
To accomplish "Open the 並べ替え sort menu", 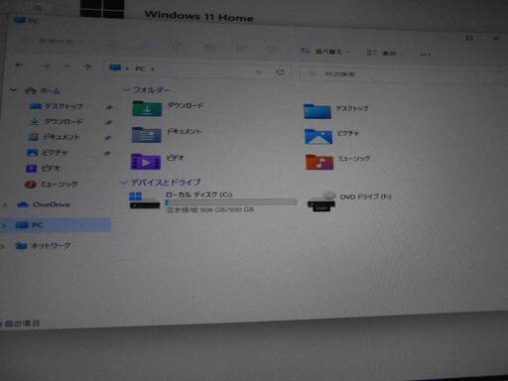I will pyautogui.click(x=325, y=52).
